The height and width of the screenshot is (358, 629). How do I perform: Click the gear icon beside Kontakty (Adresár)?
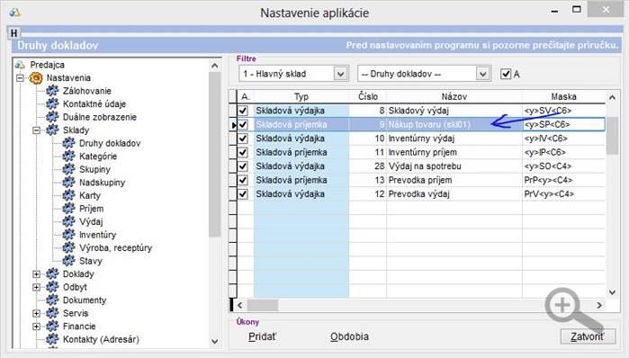click(52, 339)
